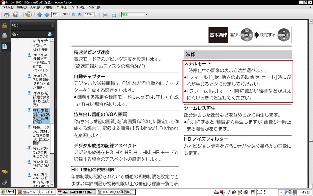
Task: Click the security lock panel icon
Action: [x=5, y=25]
